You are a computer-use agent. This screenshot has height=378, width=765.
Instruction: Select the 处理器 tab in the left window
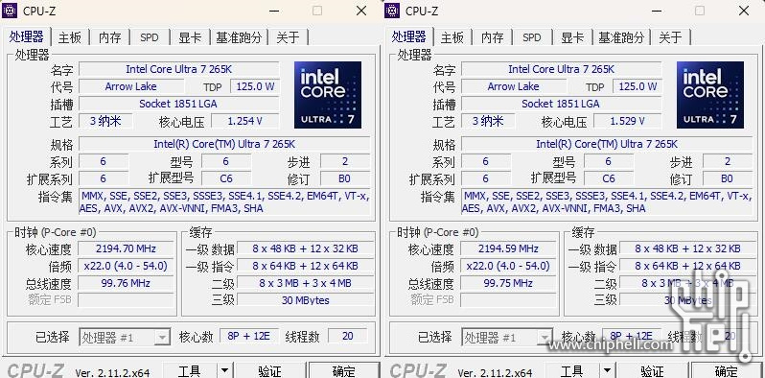27,36
